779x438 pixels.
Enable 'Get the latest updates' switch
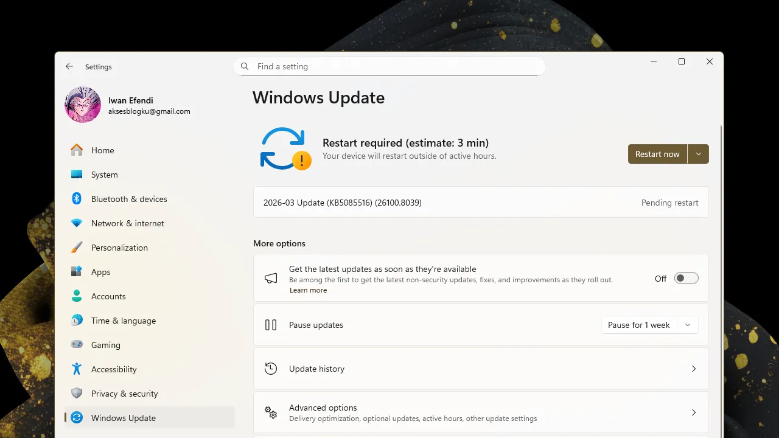point(686,278)
